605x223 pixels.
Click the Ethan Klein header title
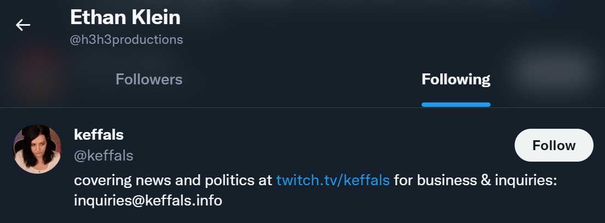(x=125, y=18)
